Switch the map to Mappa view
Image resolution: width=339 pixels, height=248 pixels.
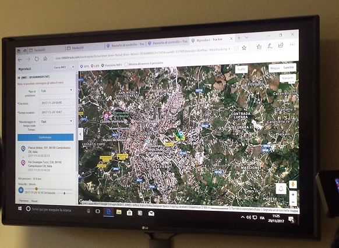(275, 68)
